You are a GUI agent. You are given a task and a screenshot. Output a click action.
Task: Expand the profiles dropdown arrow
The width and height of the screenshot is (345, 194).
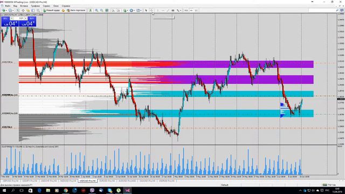[13, 10]
